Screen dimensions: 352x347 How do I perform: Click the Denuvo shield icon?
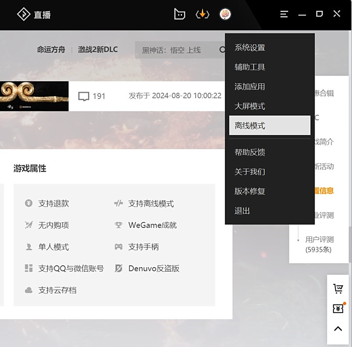tap(118, 268)
